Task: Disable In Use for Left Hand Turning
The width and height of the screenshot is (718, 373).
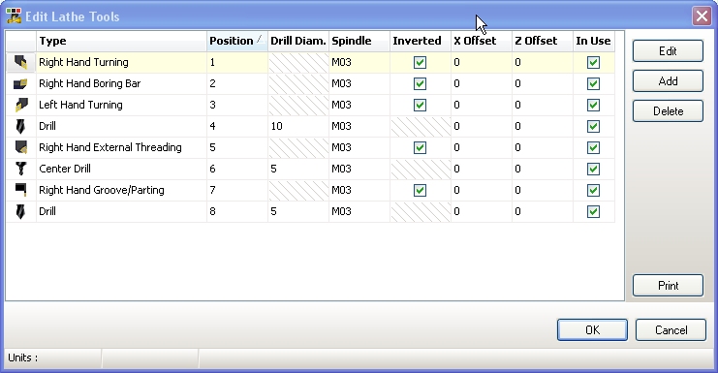Action: pos(593,105)
